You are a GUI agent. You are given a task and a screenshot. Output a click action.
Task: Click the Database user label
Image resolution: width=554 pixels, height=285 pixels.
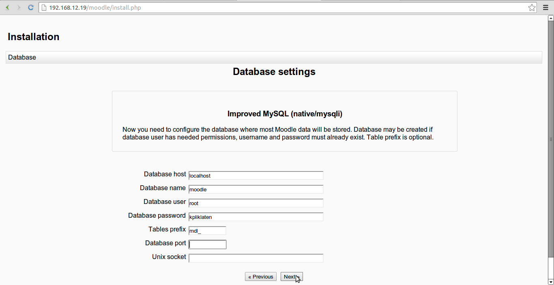coord(165,202)
